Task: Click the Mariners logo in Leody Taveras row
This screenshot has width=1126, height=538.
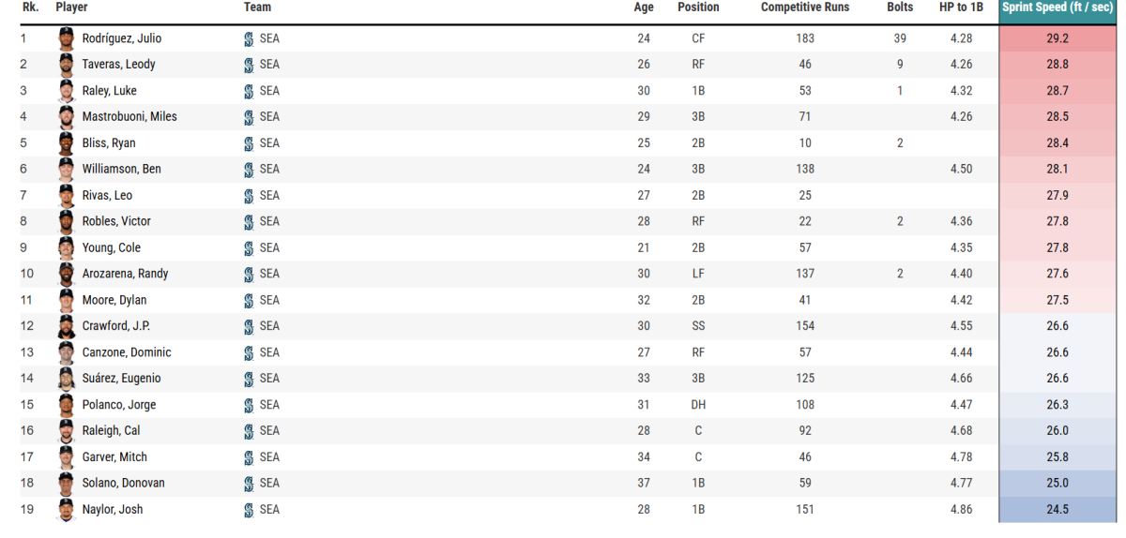Action: pos(249,65)
